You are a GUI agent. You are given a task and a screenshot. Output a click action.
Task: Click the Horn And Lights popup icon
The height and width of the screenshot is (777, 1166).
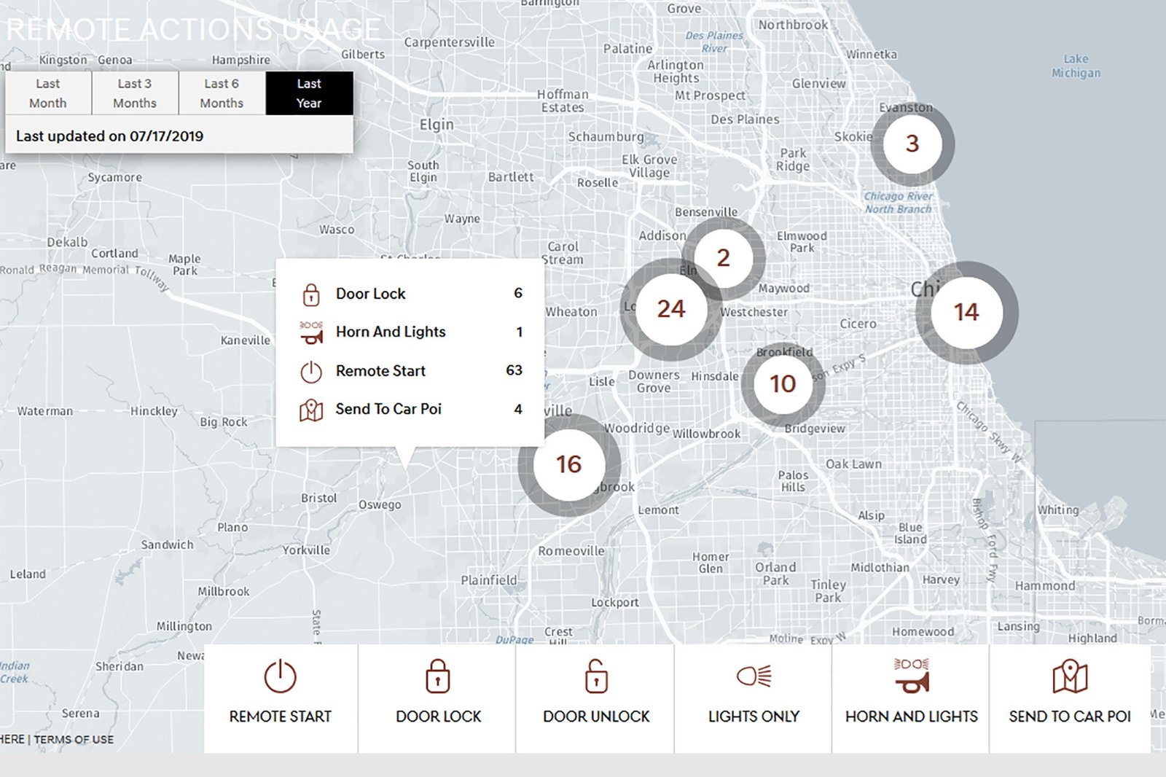click(x=311, y=333)
